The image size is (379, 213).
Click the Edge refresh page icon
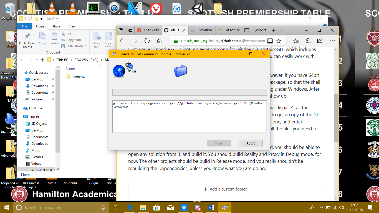tap(147, 41)
